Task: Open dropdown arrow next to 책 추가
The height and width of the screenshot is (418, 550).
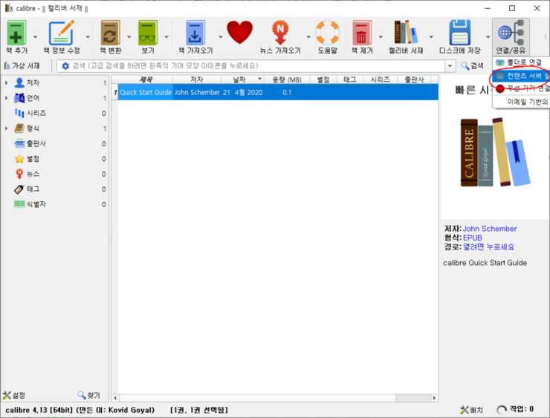Action: click(x=35, y=36)
